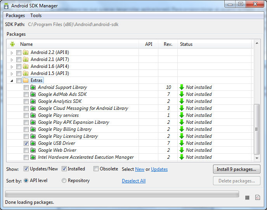The width and height of the screenshot is (267, 210).
Task: Click green arrow status icon for Android Support Library
Action: [x=182, y=87]
